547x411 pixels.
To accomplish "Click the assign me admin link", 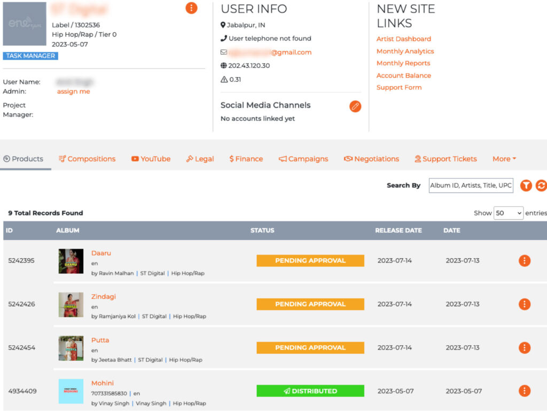I will pyautogui.click(x=73, y=91).
